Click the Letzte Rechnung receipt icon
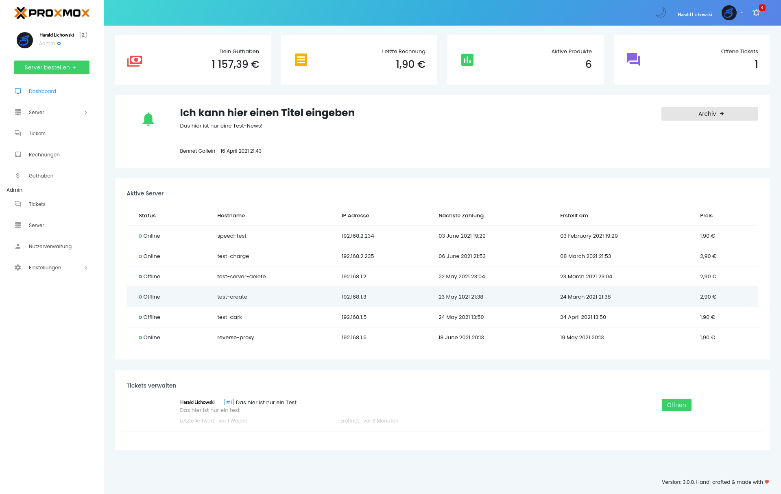The image size is (781, 494). coord(301,60)
